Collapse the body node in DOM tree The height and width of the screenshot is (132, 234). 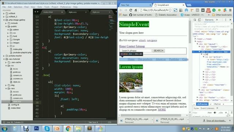pyautogui.click(x=195, y=41)
